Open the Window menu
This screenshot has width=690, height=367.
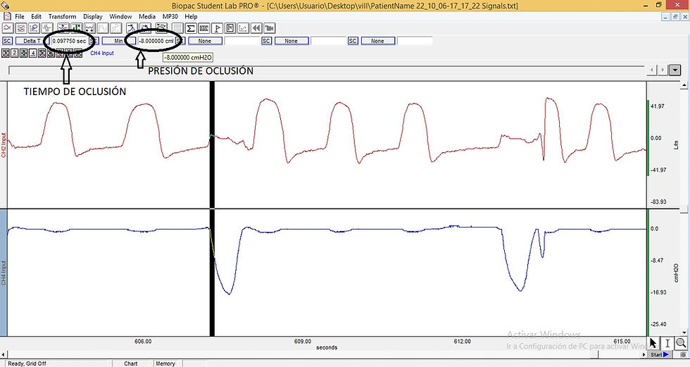point(120,16)
